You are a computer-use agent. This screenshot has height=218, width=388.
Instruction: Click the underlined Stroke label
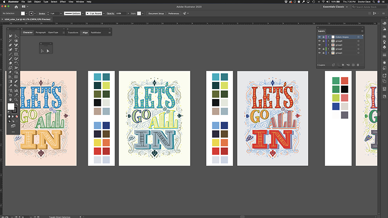(x=42, y=13)
